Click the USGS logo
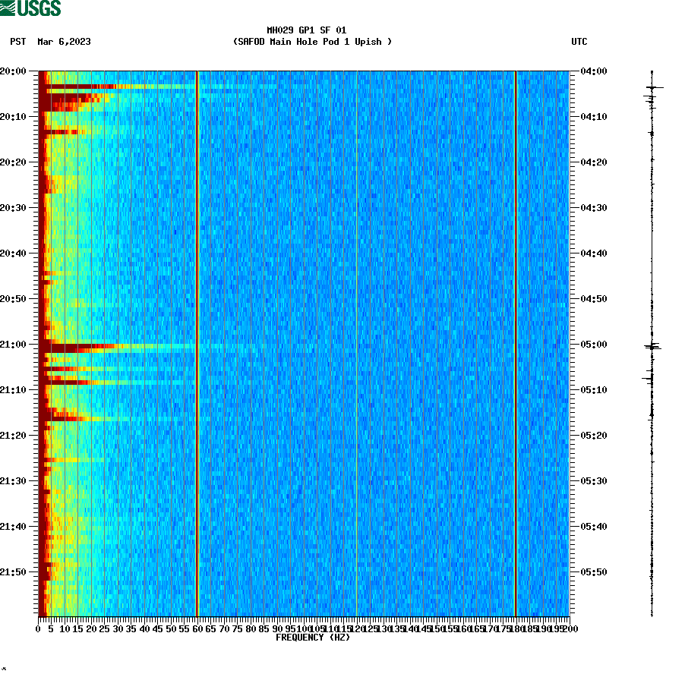Viewport: 685px width, 677px height. point(30,8)
